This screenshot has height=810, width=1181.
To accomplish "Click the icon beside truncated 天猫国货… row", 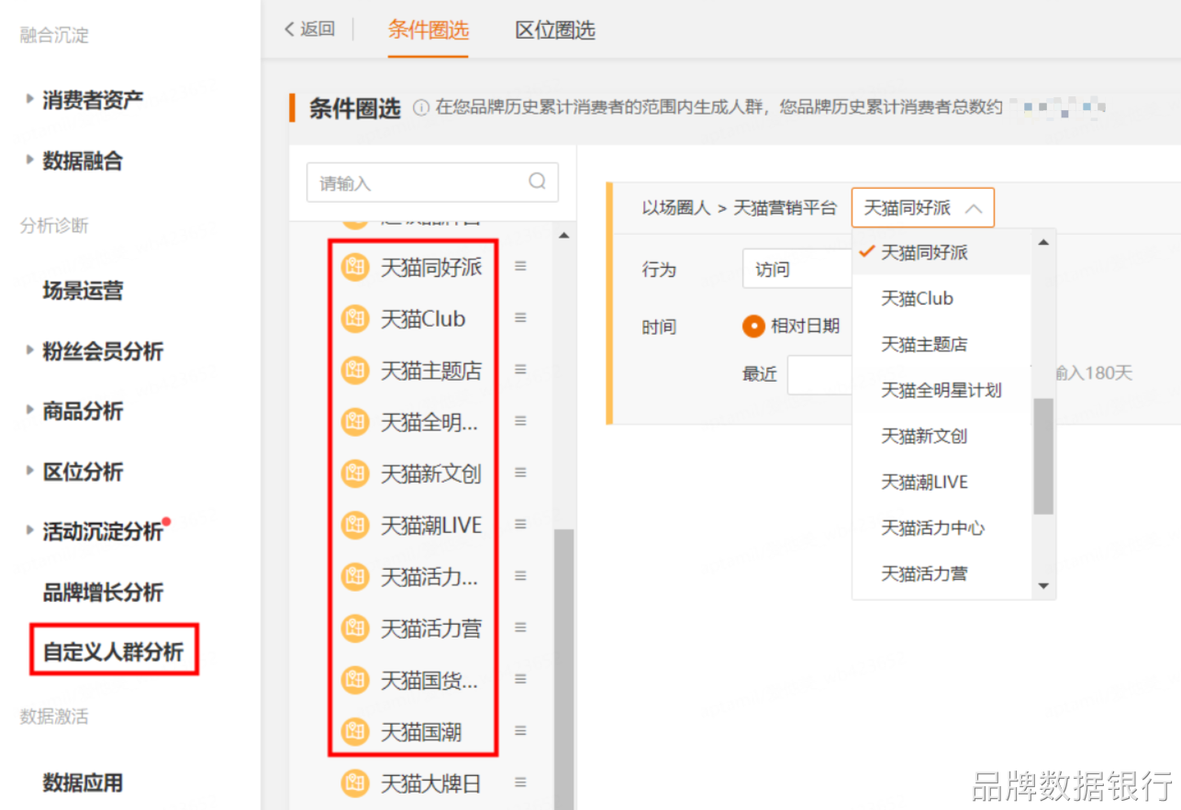I will pos(355,681).
